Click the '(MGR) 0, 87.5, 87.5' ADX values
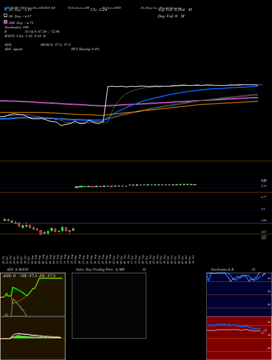The width and height of the screenshot is (272, 360). click(55, 45)
